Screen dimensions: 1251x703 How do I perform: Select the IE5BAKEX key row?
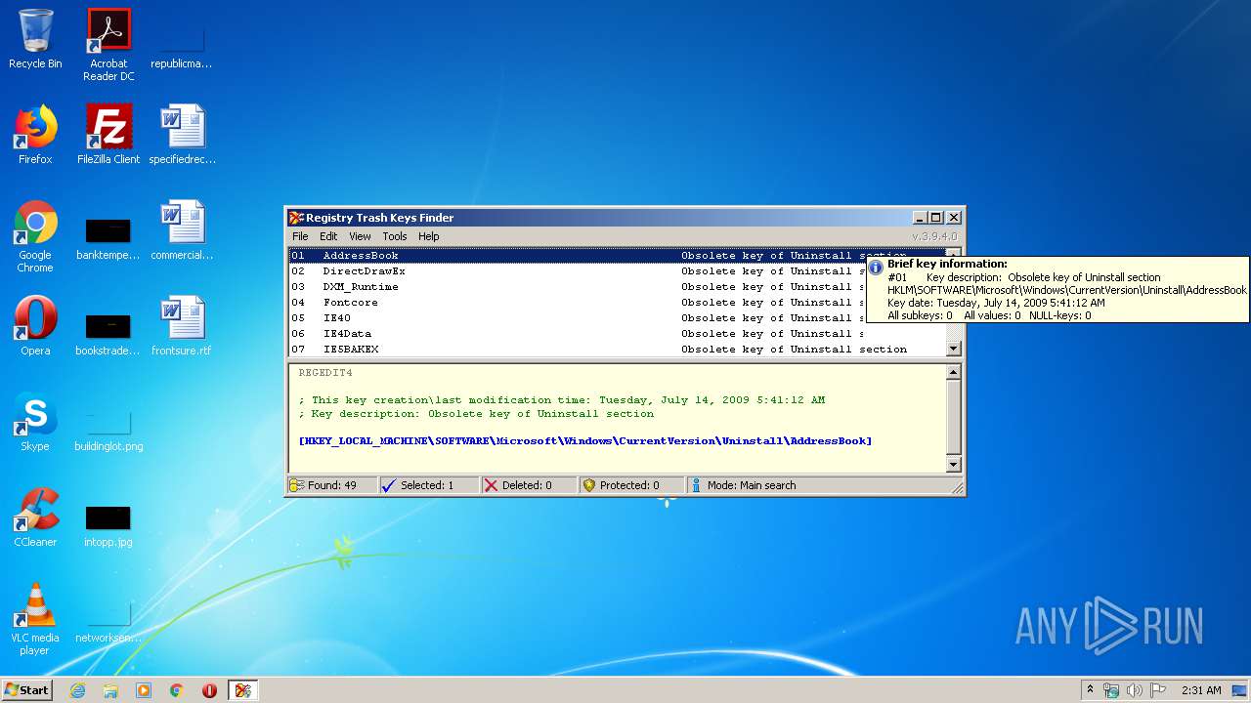click(x=618, y=350)
